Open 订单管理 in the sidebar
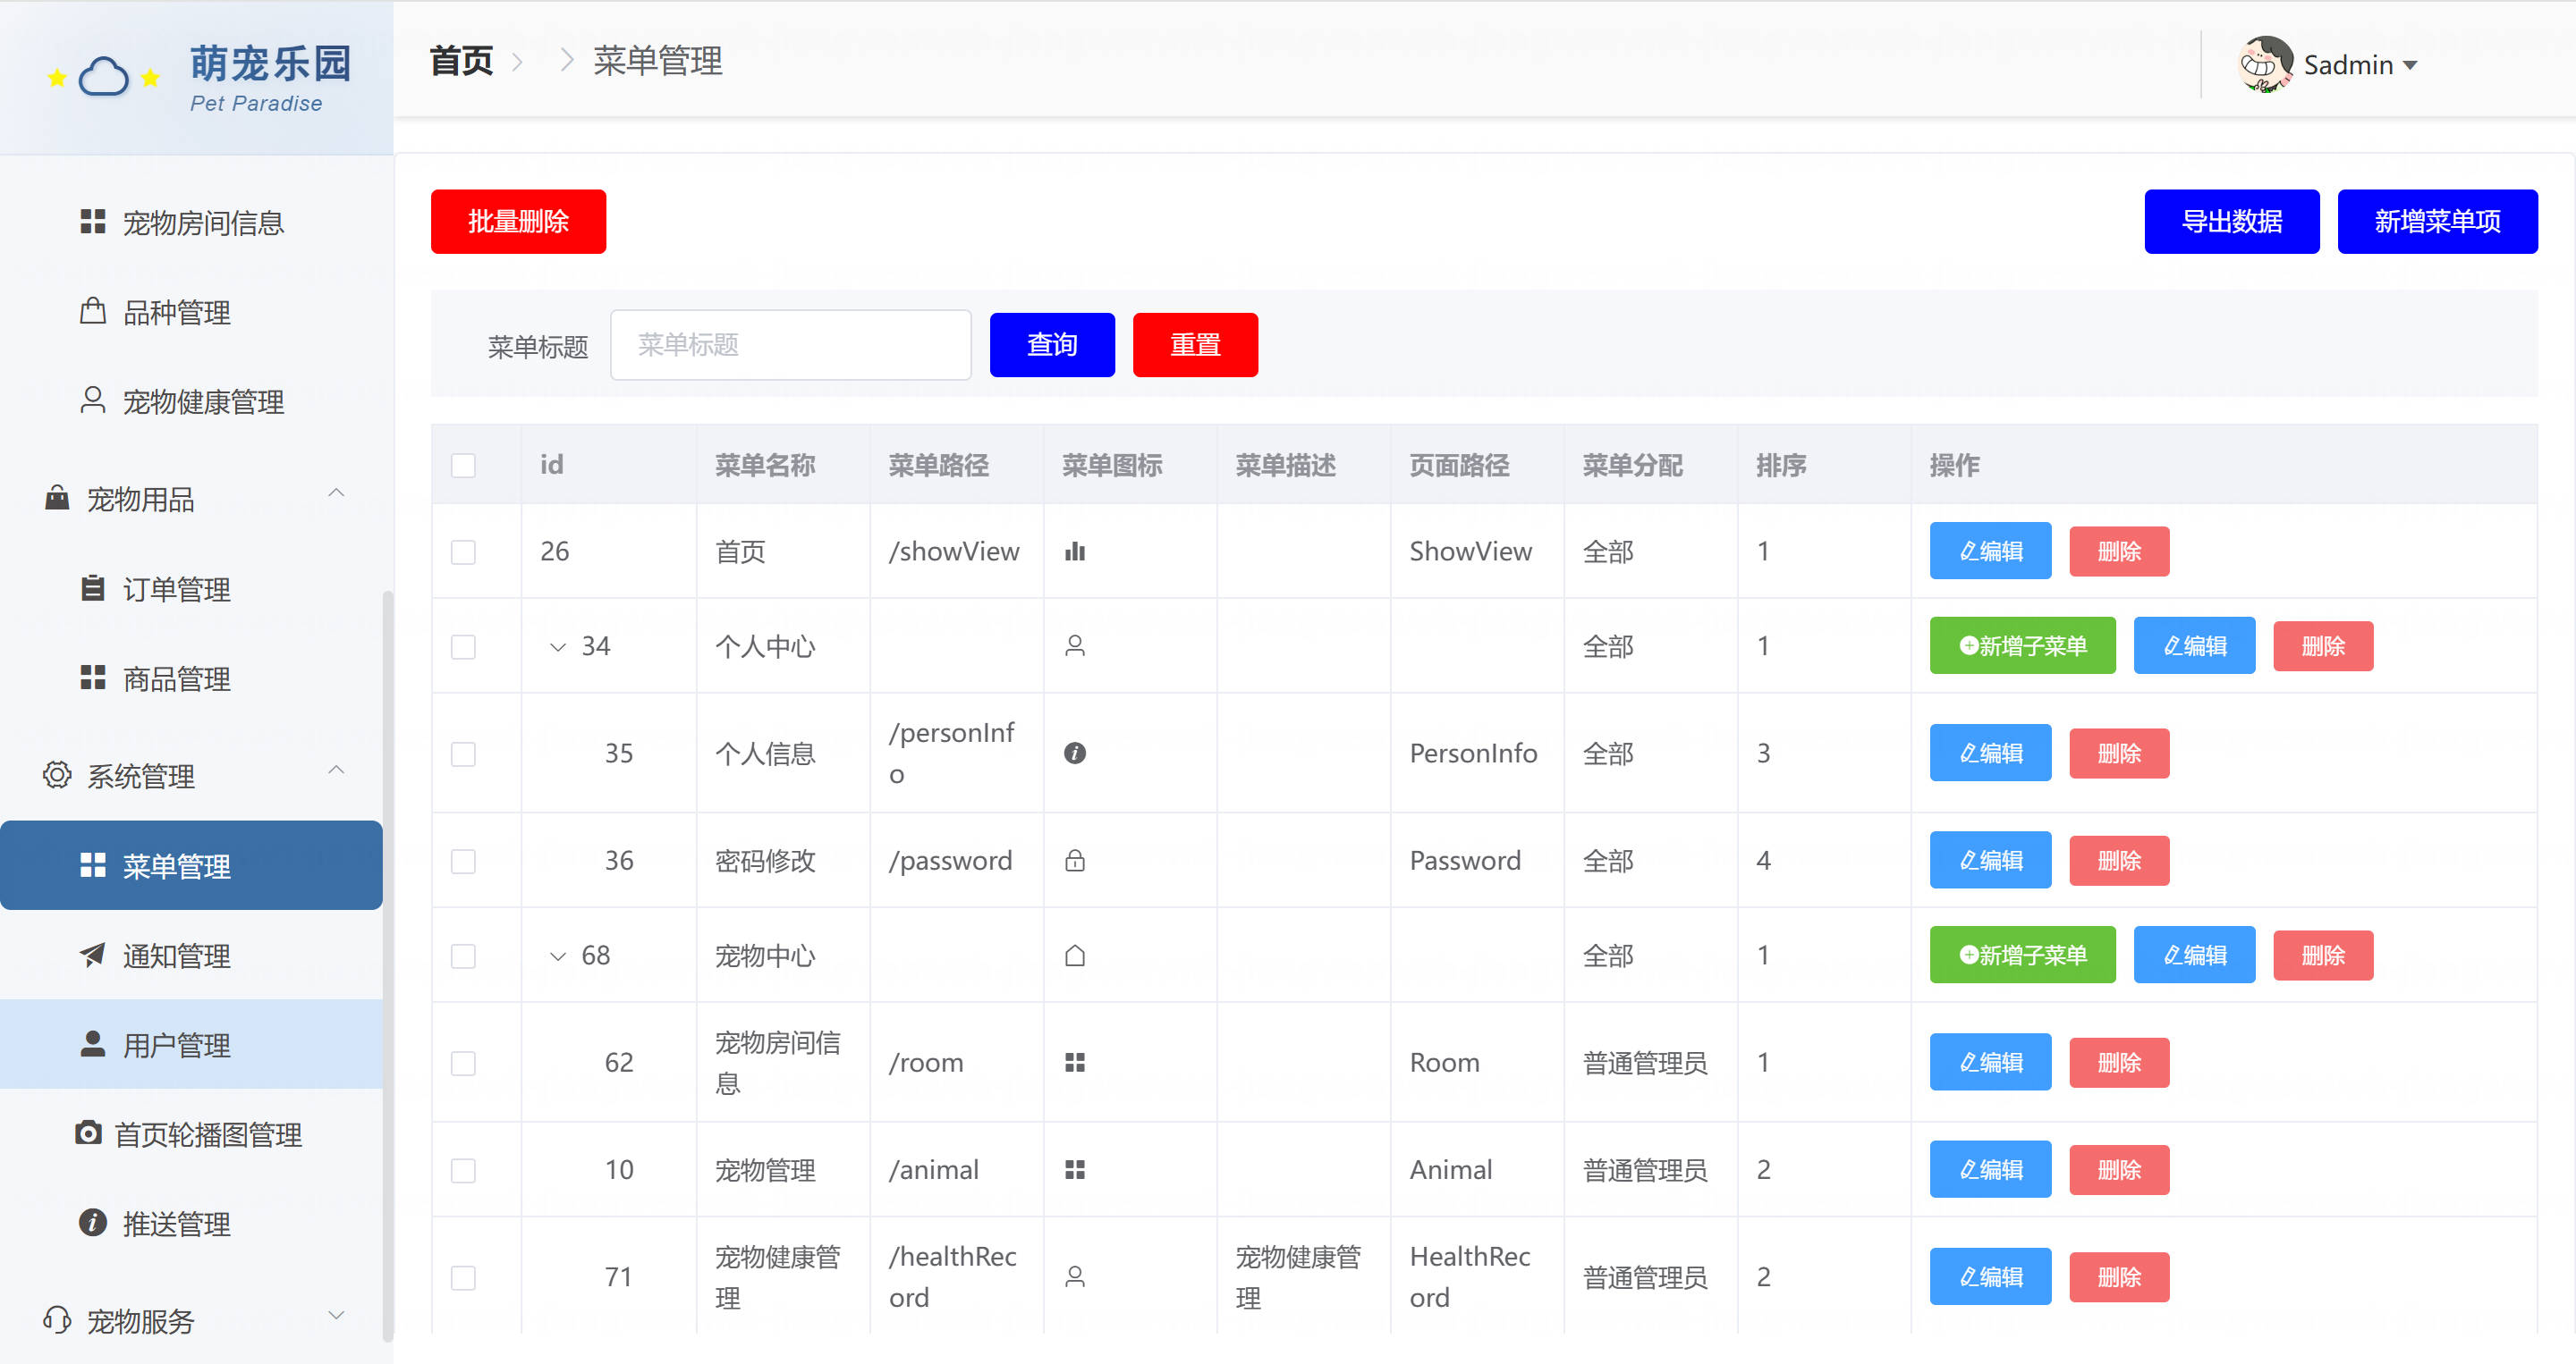The height and width of the screenshot is (1364, 2576). [191, 588]
